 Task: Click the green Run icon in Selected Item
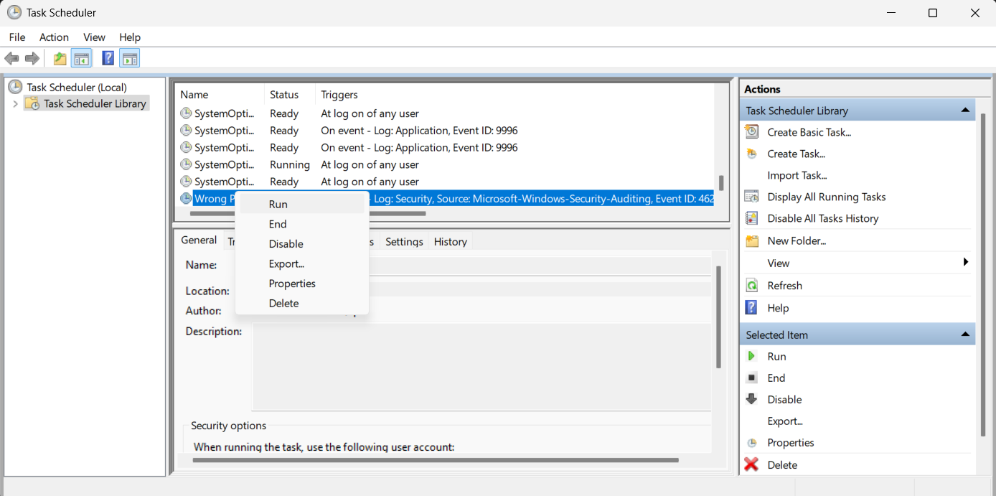751,357
